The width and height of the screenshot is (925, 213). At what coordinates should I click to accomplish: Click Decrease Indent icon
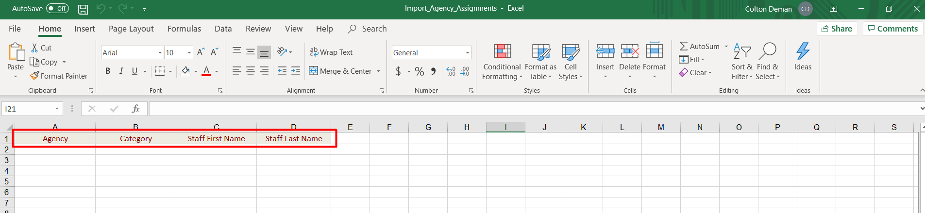(282, 71)
